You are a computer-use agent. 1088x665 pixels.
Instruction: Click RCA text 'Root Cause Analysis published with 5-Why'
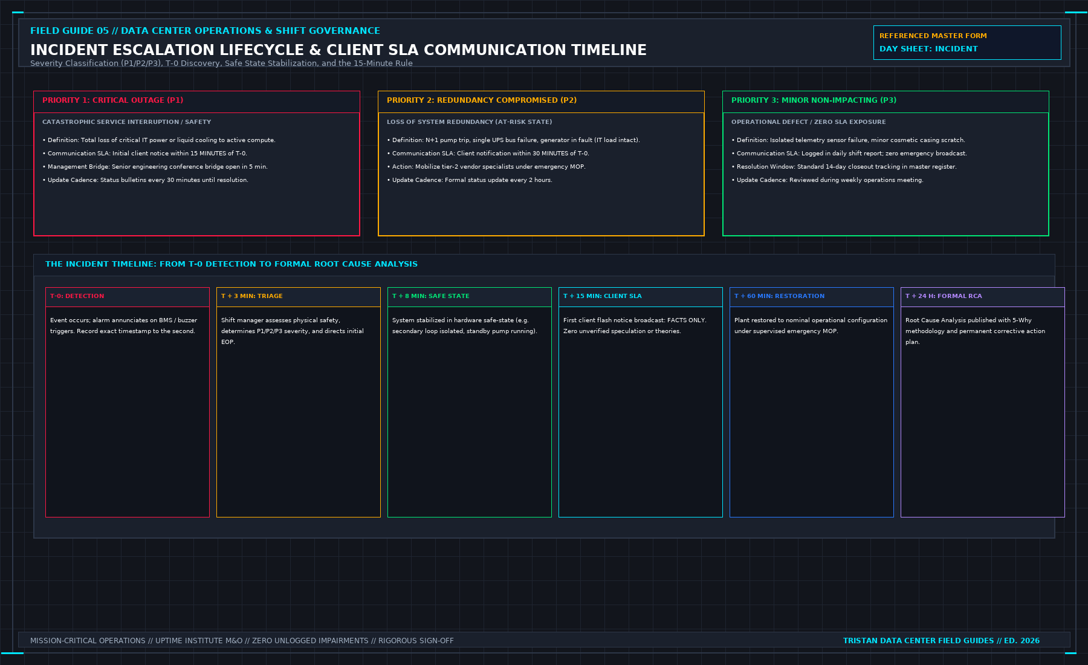pos(975,331)
